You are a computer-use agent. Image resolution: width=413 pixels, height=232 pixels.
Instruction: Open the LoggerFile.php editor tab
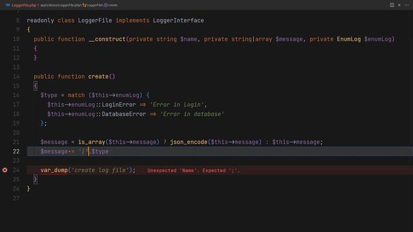click(x=24, y=5)
